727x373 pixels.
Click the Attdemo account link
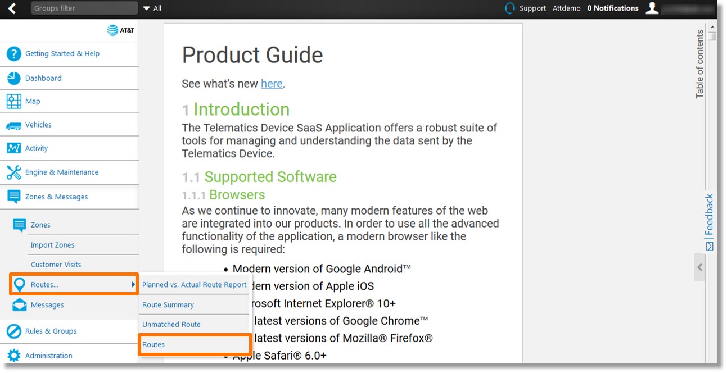coord(567,8)
